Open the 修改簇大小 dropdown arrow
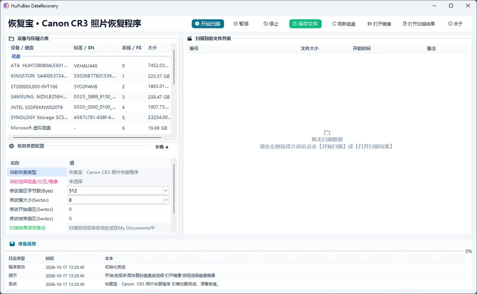477x294 pixels. pos(166,200)
